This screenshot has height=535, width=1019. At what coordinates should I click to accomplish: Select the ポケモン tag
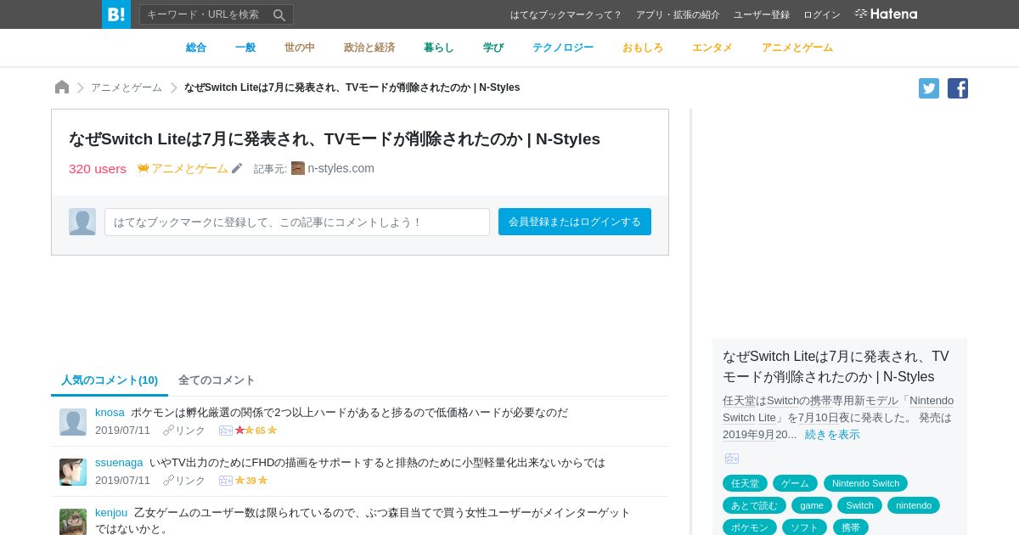click(x=749, y=527)
